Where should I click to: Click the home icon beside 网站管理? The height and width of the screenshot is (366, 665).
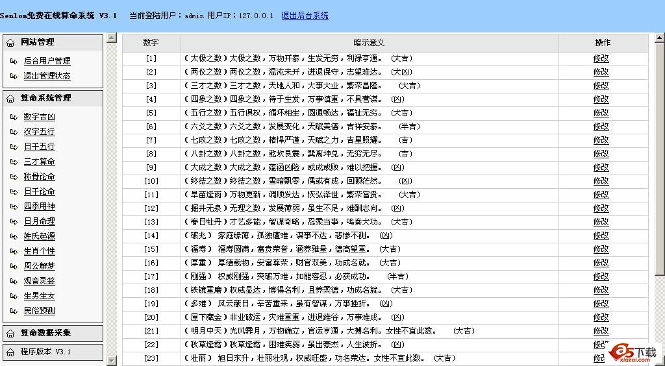(11, 43)
